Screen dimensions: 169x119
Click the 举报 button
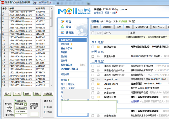[x=128, y=27]
